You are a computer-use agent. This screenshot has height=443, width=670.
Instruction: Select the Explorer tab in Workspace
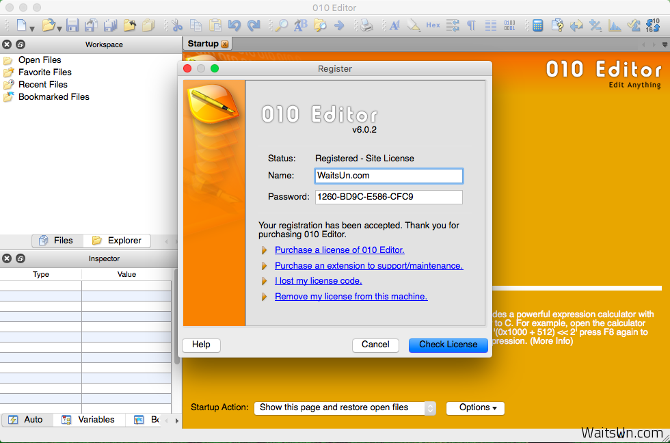[117, 241]
